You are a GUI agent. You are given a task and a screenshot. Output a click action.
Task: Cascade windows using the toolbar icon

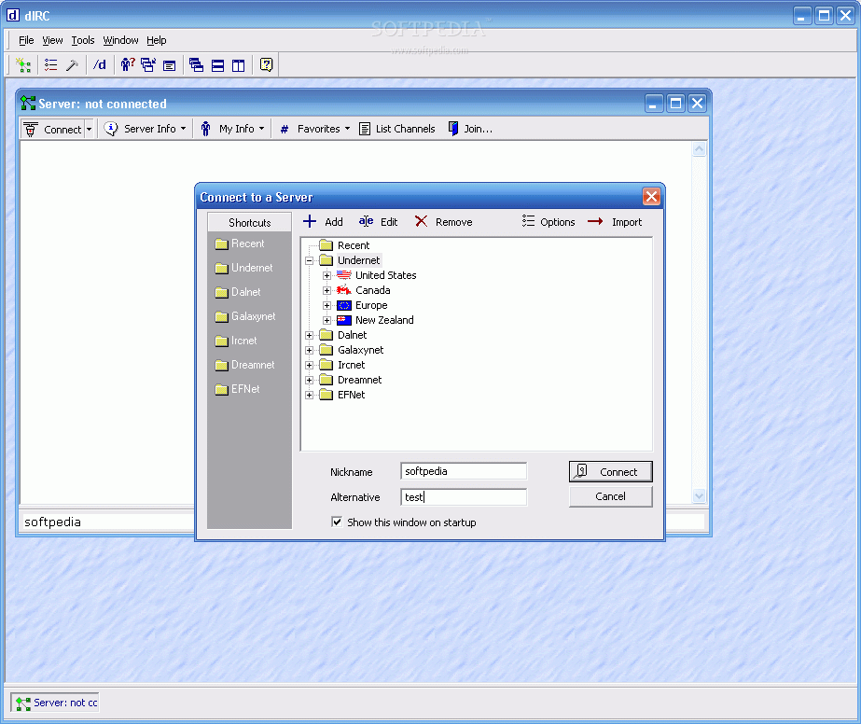point(196,65)
